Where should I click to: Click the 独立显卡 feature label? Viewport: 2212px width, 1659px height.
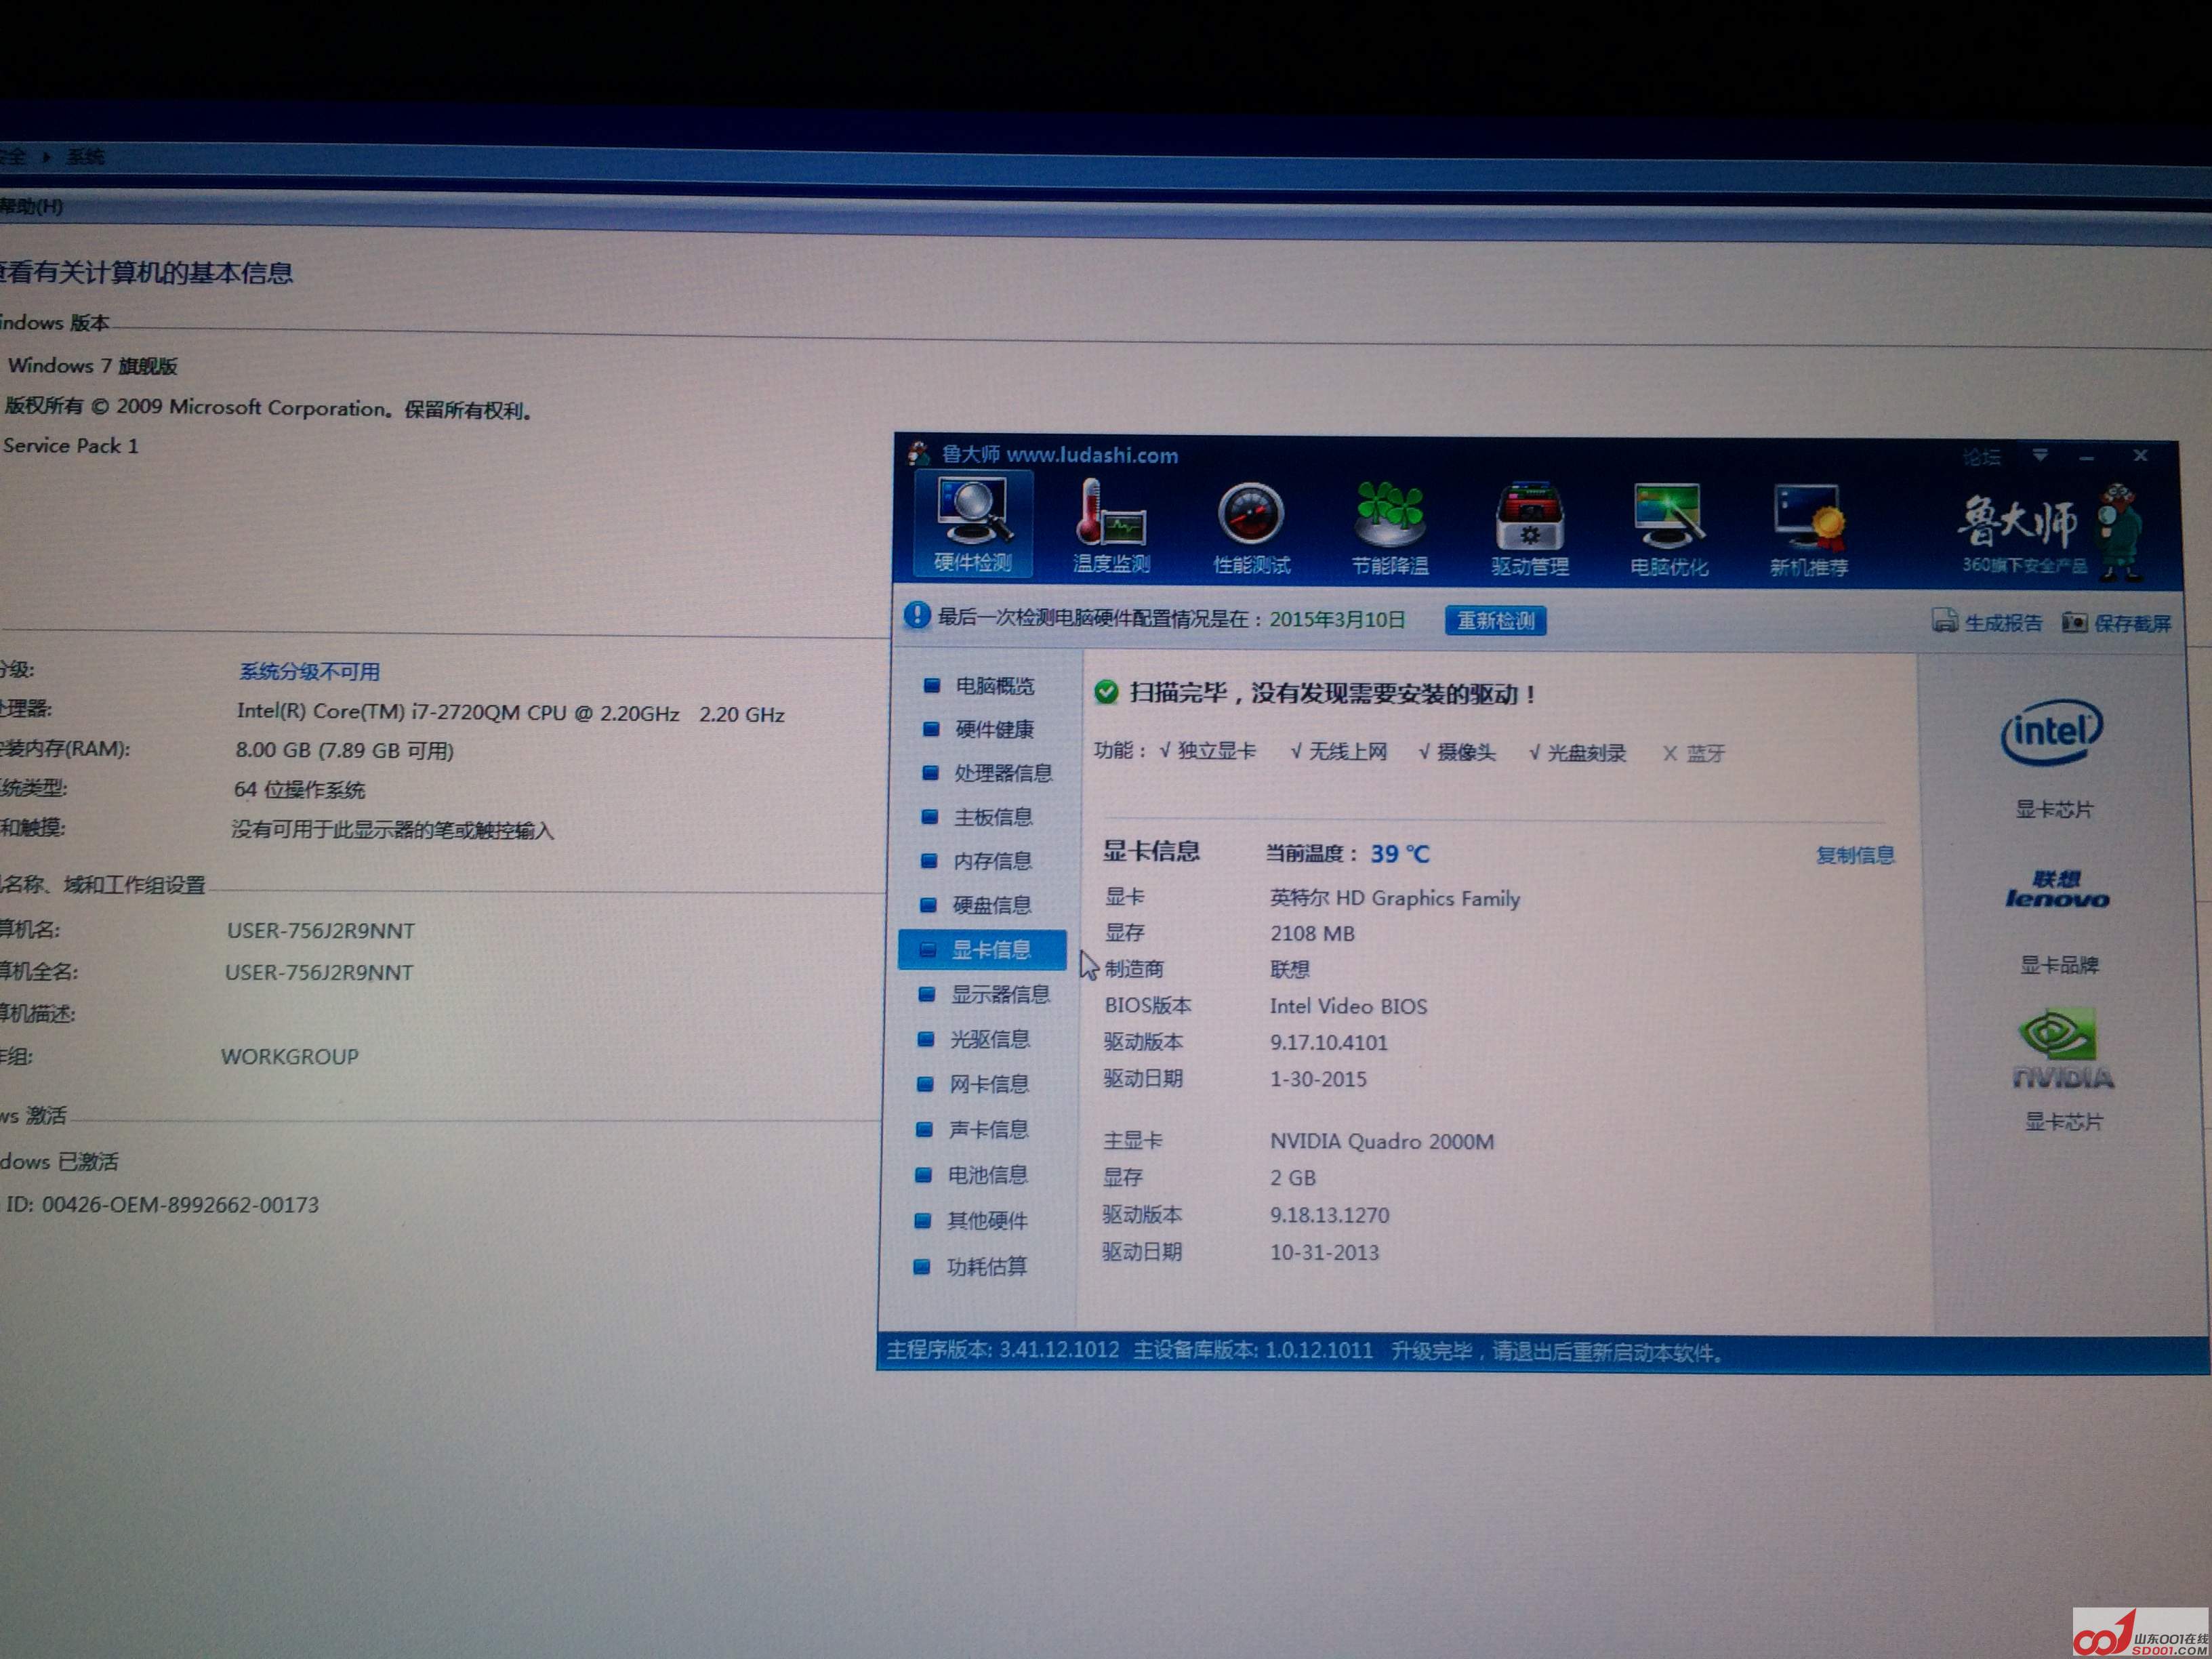click(x=1216, y=751)
